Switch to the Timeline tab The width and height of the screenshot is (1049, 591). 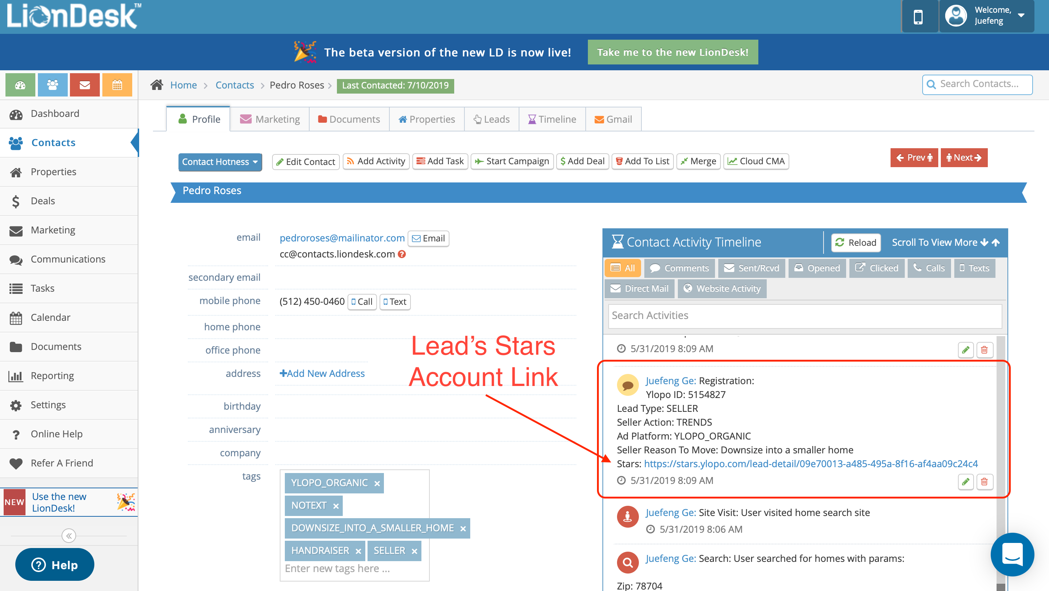pyautogui.click(x=552, y=119)
